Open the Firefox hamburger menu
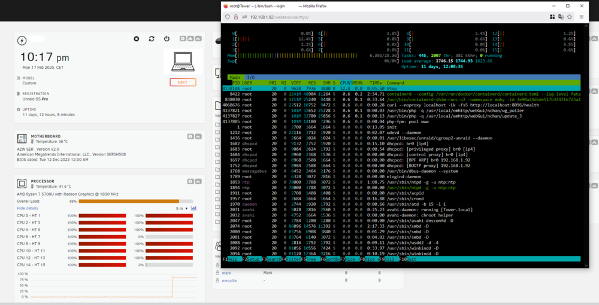 click(582, 17)
